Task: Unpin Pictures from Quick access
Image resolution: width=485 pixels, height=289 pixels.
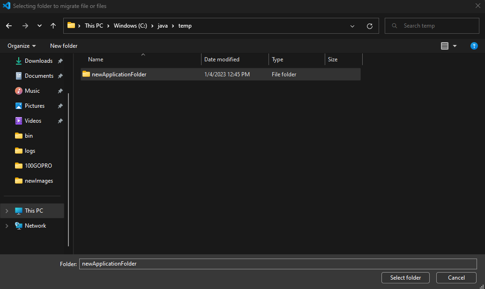Action: [60, 105]
